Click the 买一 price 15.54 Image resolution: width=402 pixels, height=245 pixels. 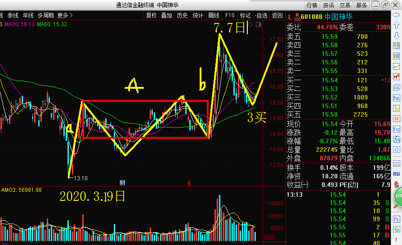point(330,80)
